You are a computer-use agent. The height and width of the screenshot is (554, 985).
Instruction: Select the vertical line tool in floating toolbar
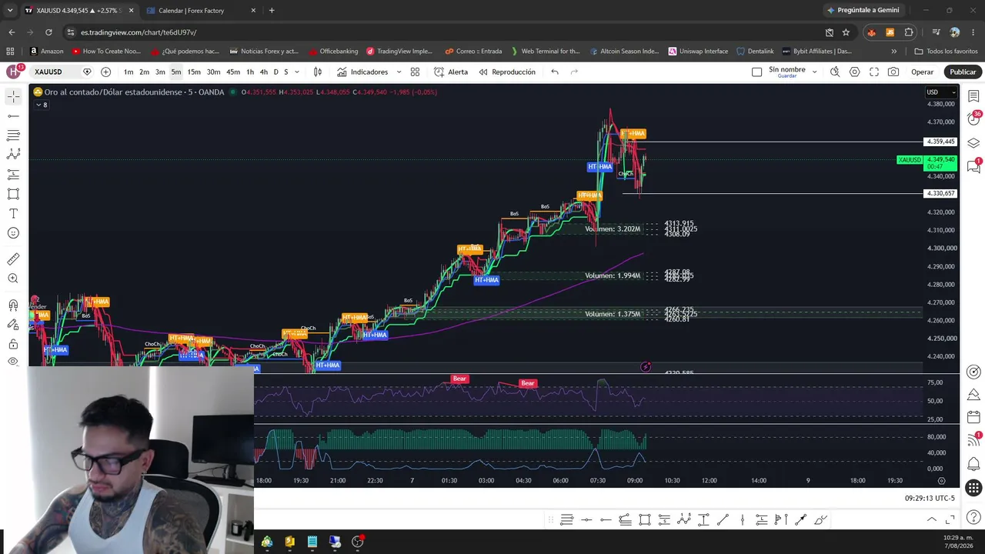tap(743, 520)
